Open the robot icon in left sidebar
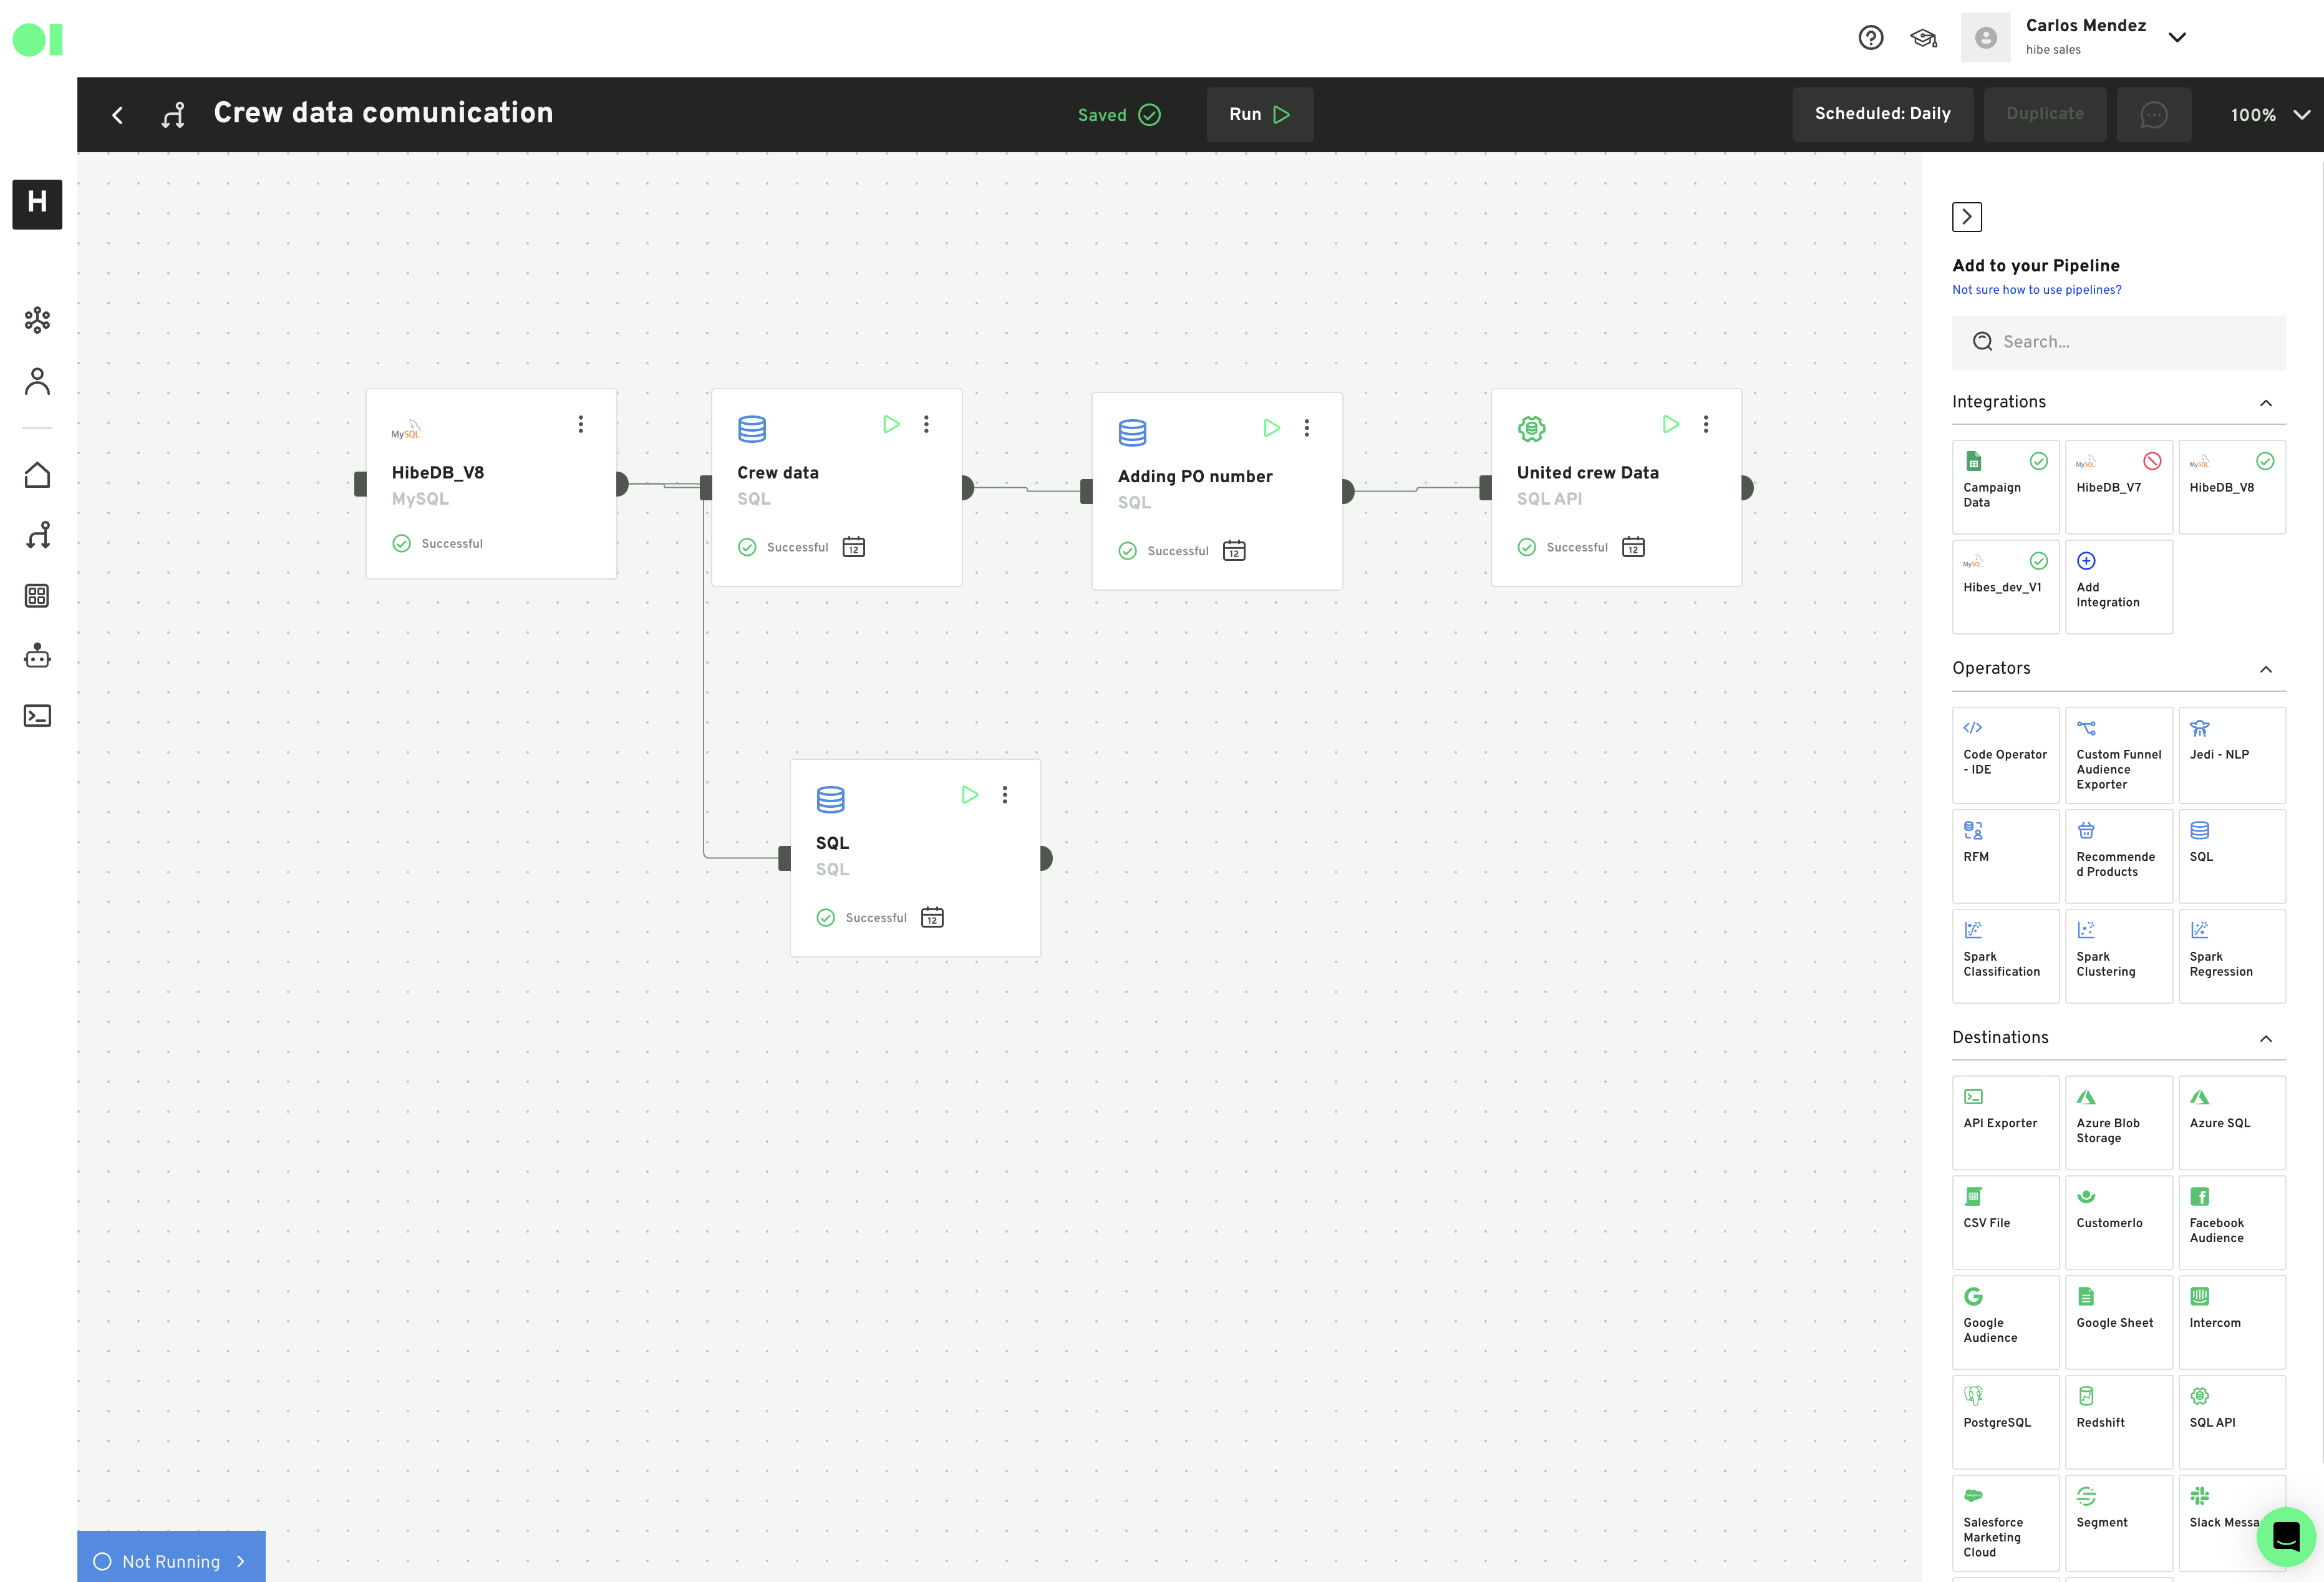Image resolution: width=2324 pixels, height=1582 pixels. [37, 656]
